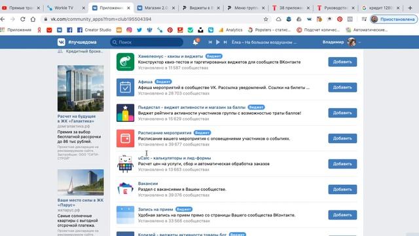Open the Pinterest bookmark icon
Image resolution: width=419 pixels, height=236 pixels.
170,30
